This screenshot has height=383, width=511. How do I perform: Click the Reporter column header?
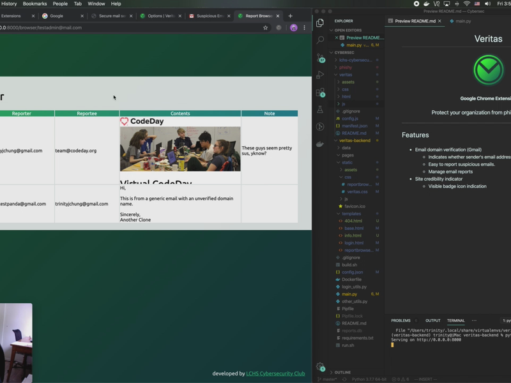(x=22, y=114)
